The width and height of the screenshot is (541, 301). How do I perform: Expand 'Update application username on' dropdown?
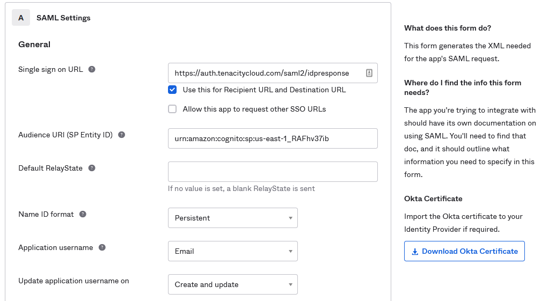[233, 284]
